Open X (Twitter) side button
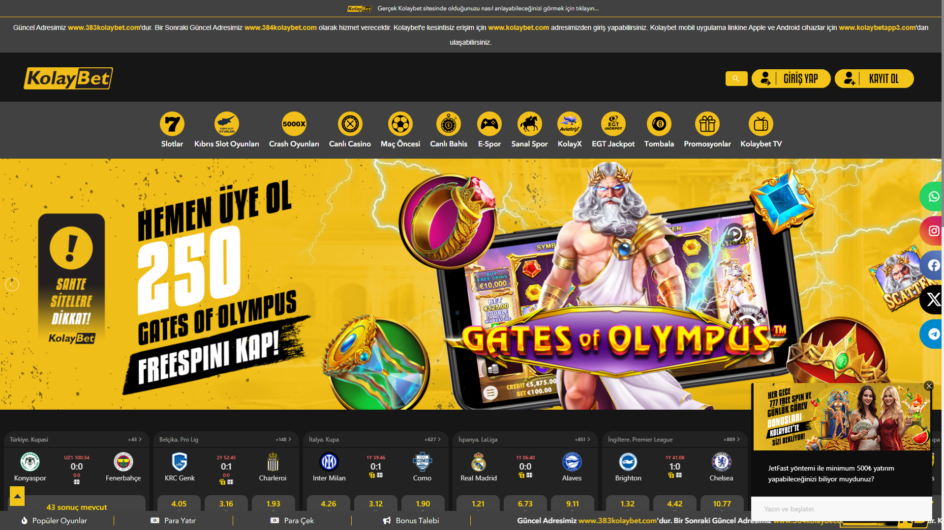This screenshot has width=944, height=530. [x=932, y=300]
